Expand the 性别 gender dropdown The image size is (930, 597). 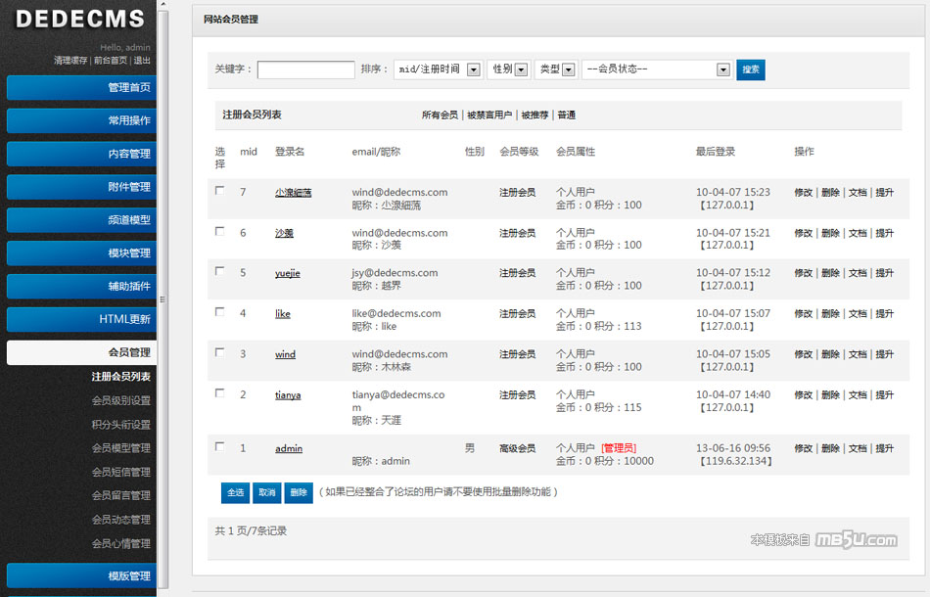(508, 69)
